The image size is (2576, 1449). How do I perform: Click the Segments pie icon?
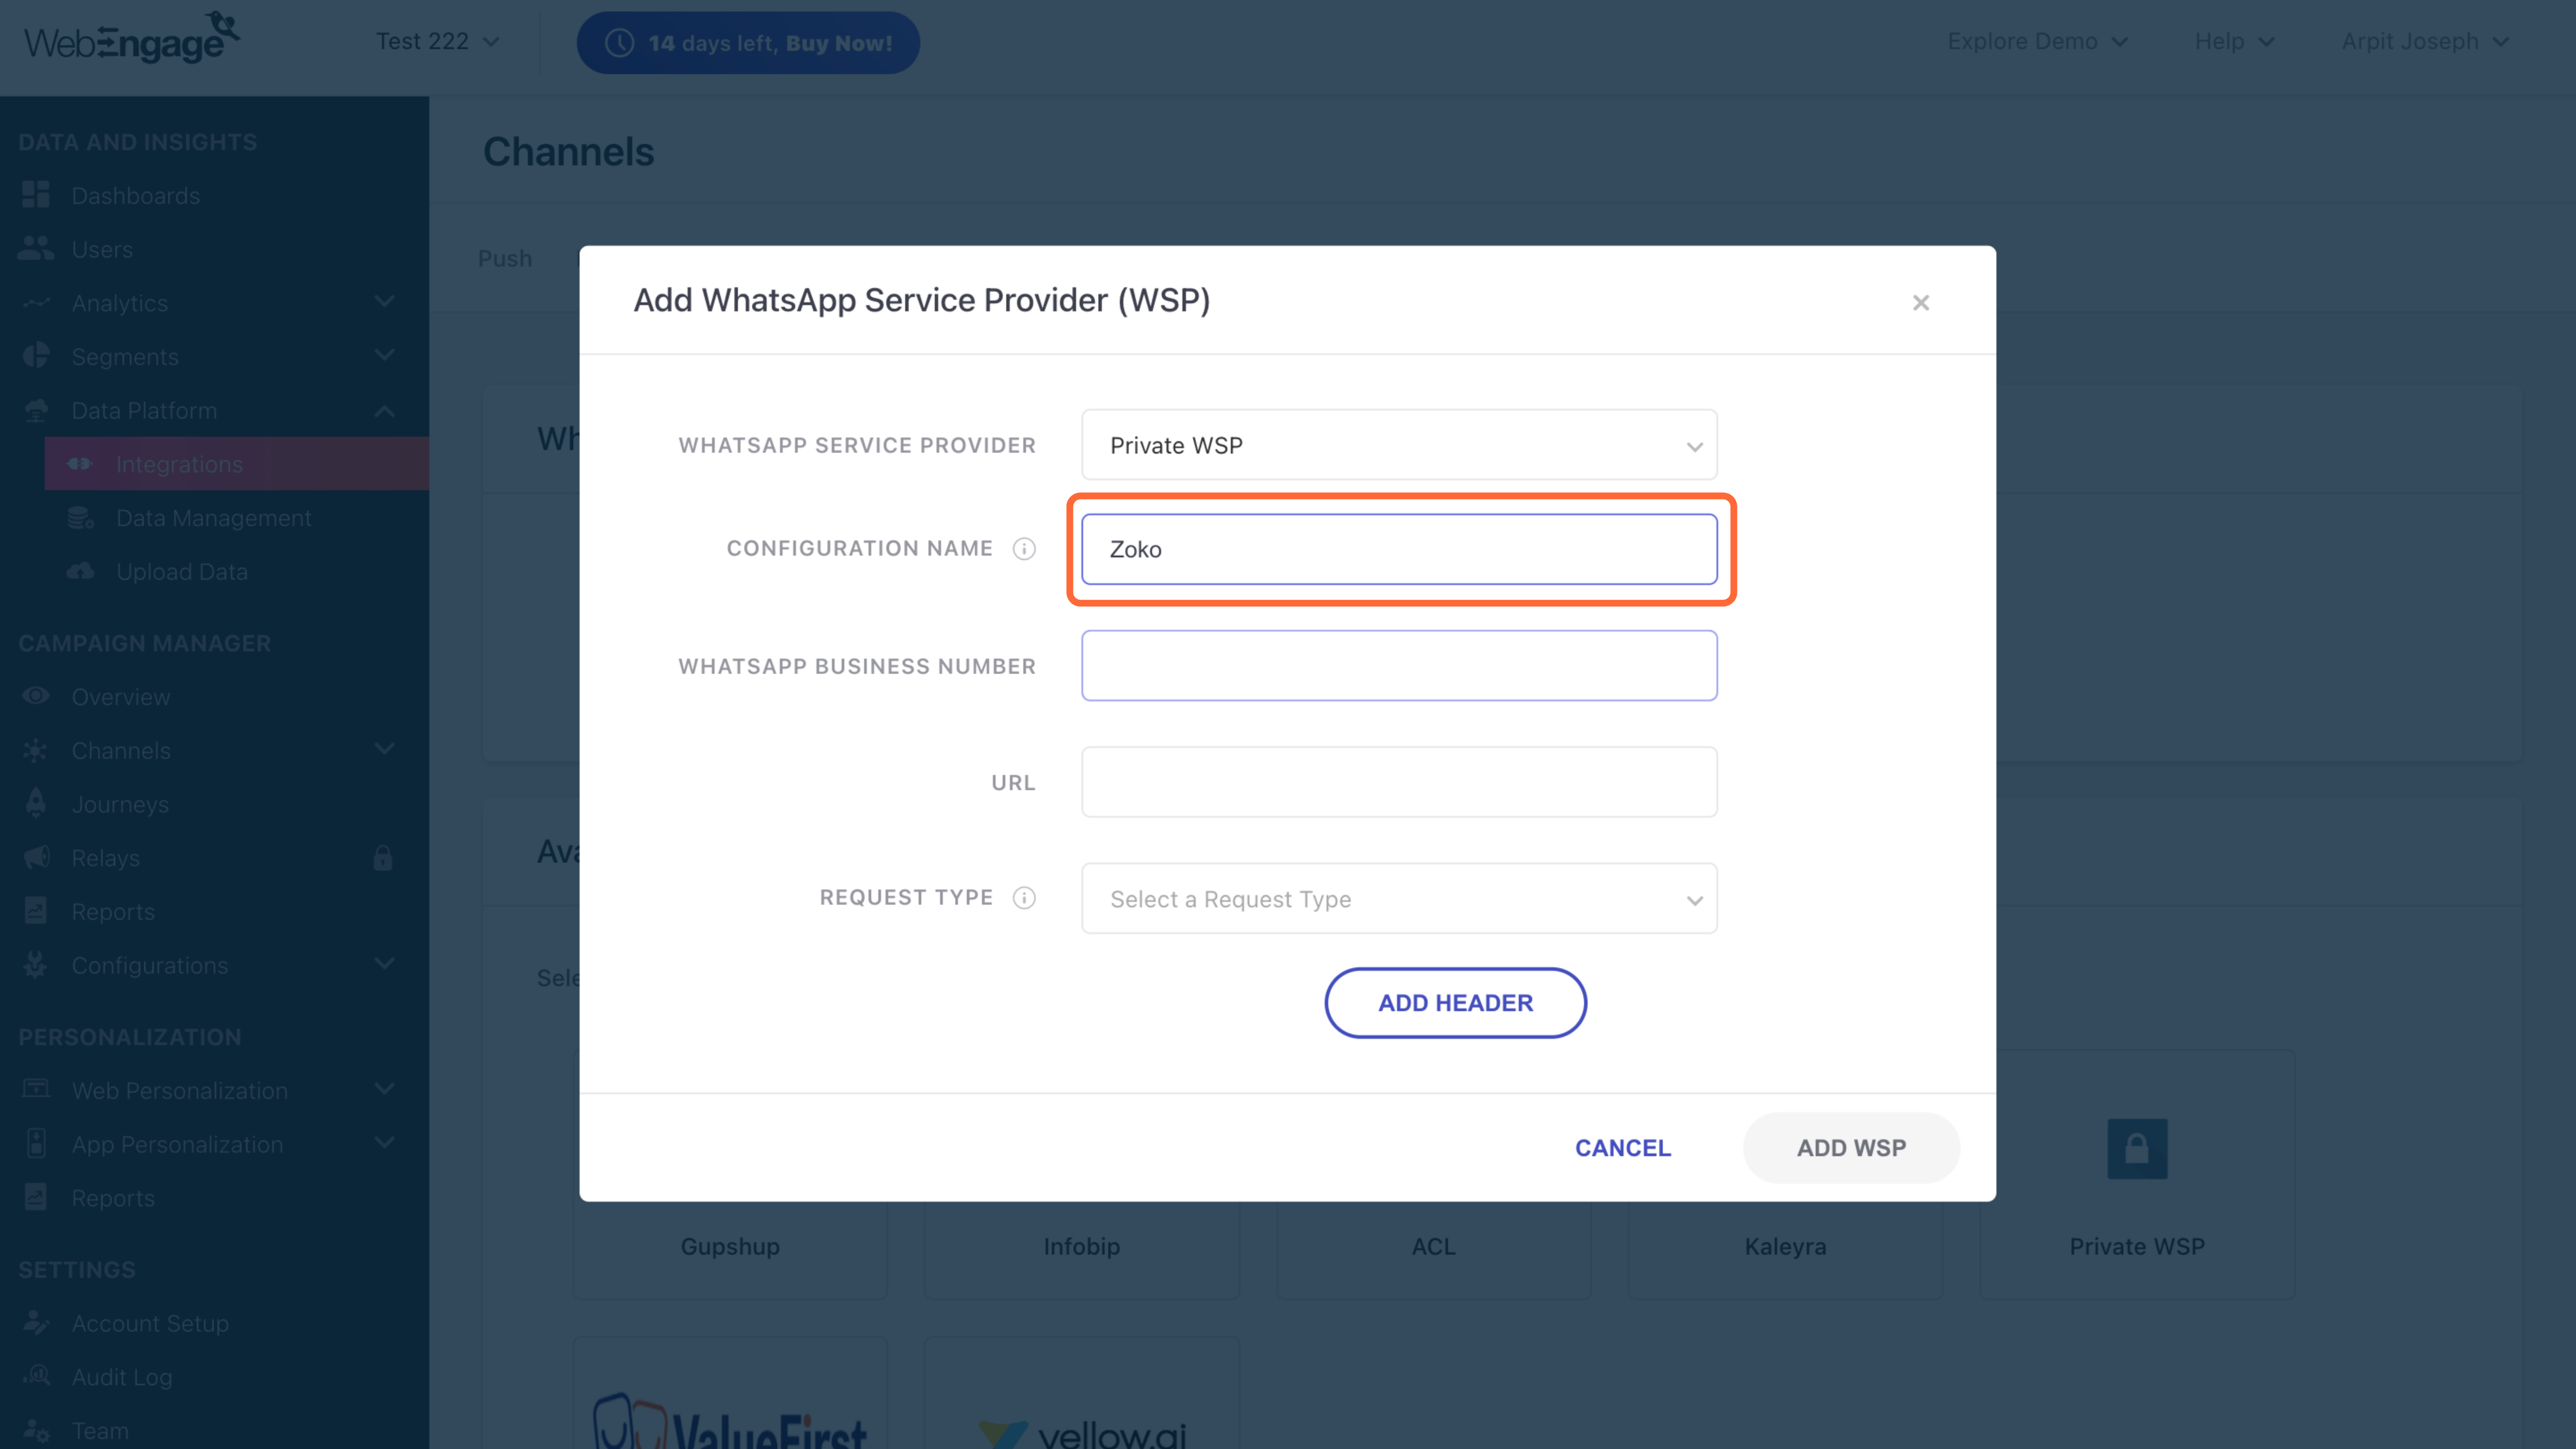(x=36, y=356)
